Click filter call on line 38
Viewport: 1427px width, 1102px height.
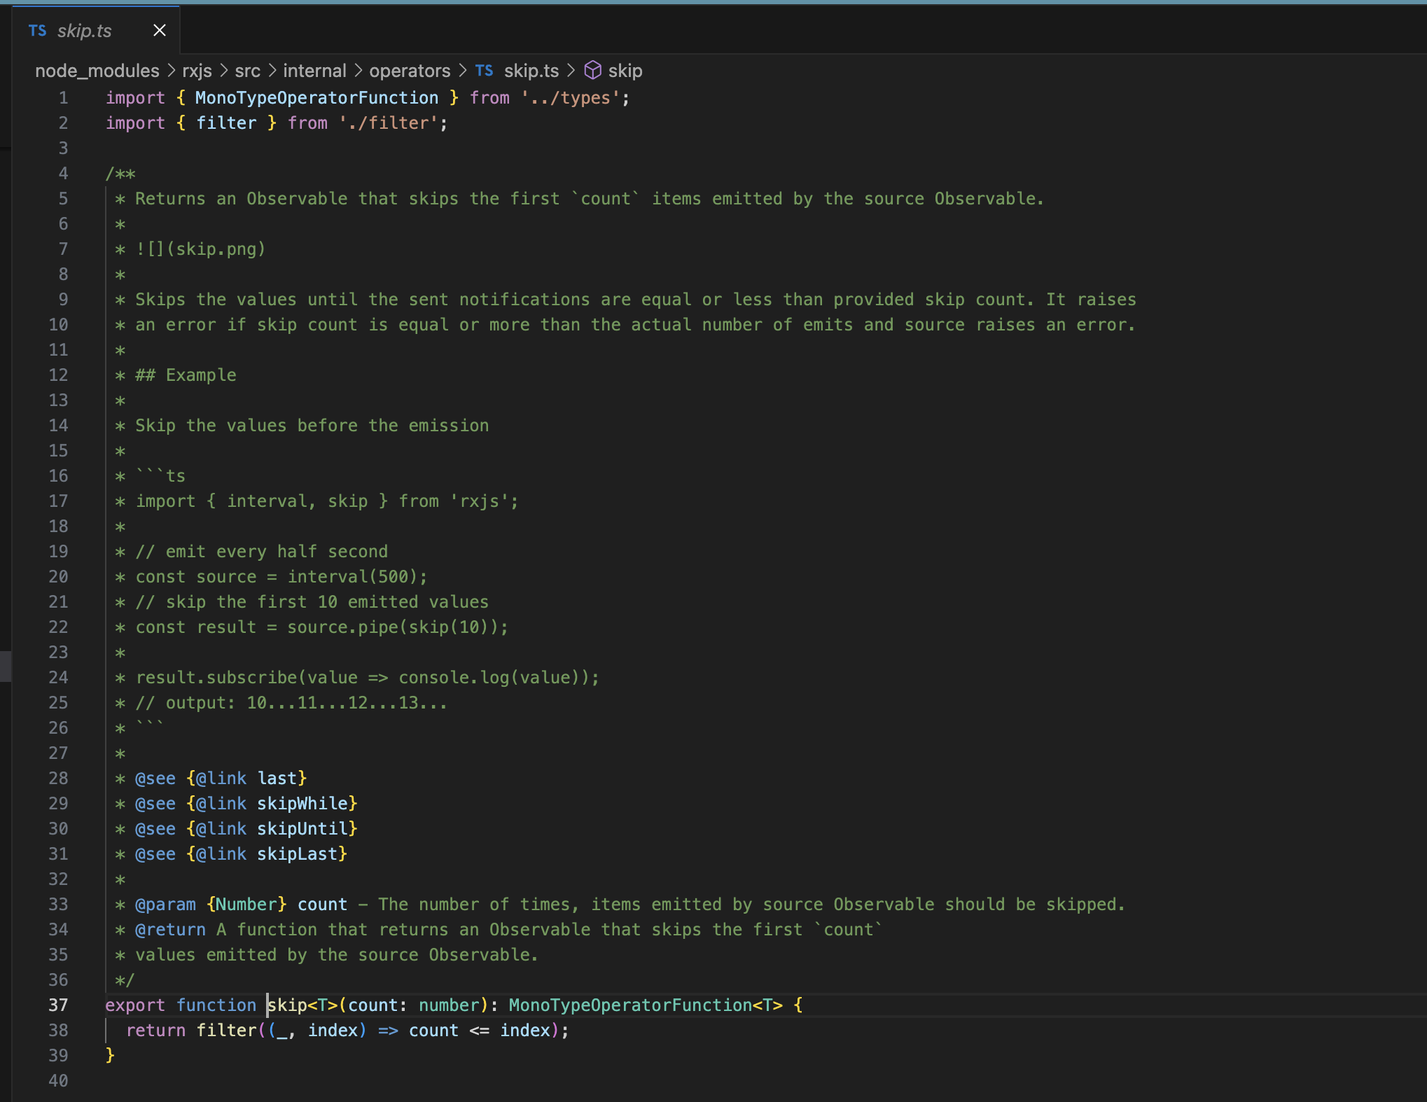[226, 1030]
